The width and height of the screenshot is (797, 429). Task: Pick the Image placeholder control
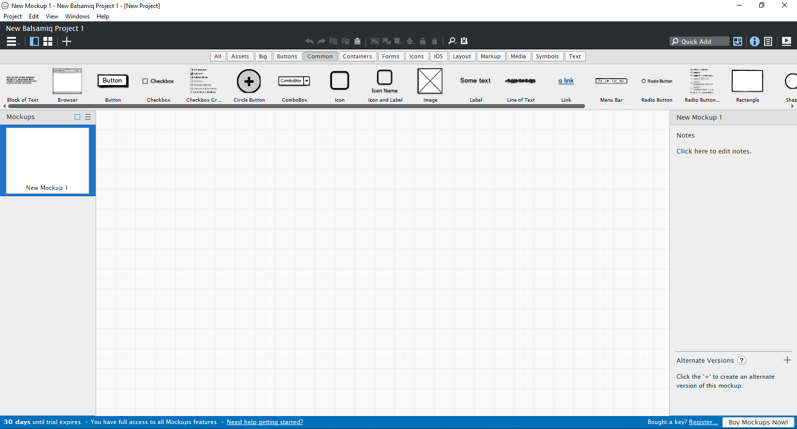tap(430, 81)
